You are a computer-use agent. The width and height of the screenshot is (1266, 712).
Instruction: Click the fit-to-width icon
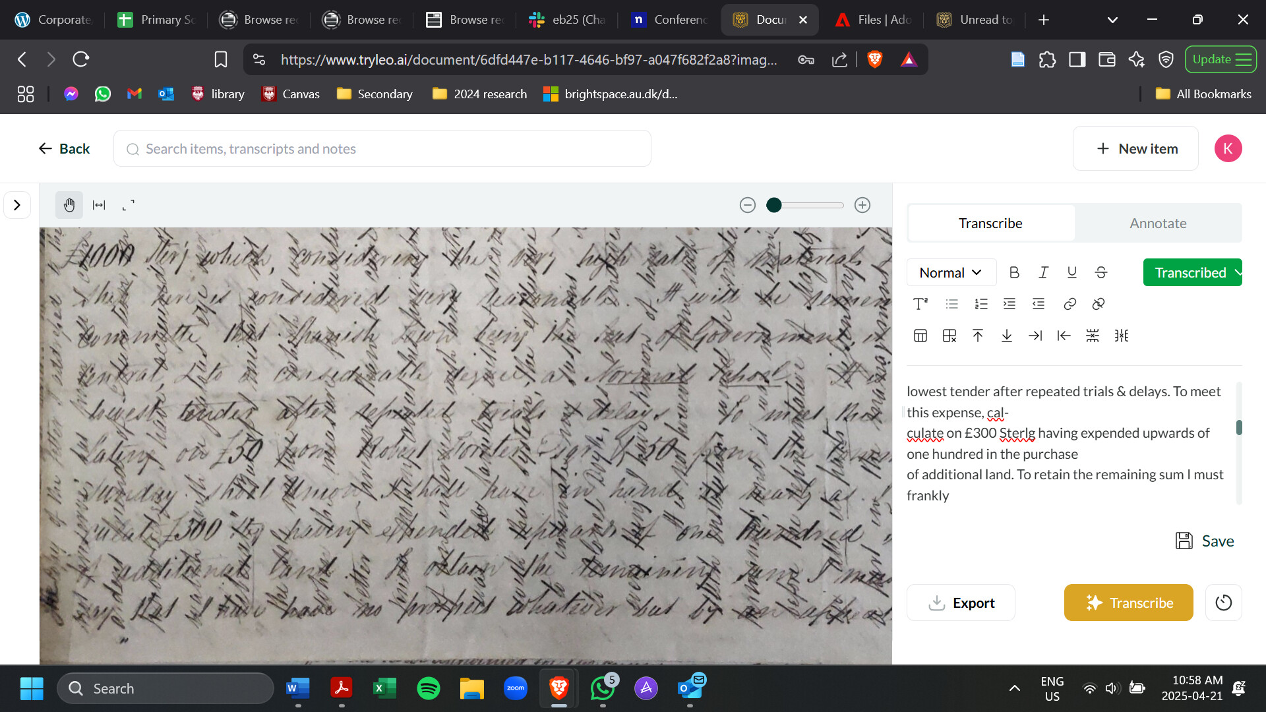pyautogui.click(x=99, y=205)
